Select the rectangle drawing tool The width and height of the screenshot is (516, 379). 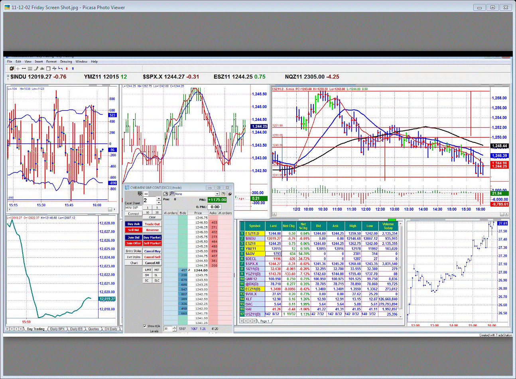[x=48, y=69]
